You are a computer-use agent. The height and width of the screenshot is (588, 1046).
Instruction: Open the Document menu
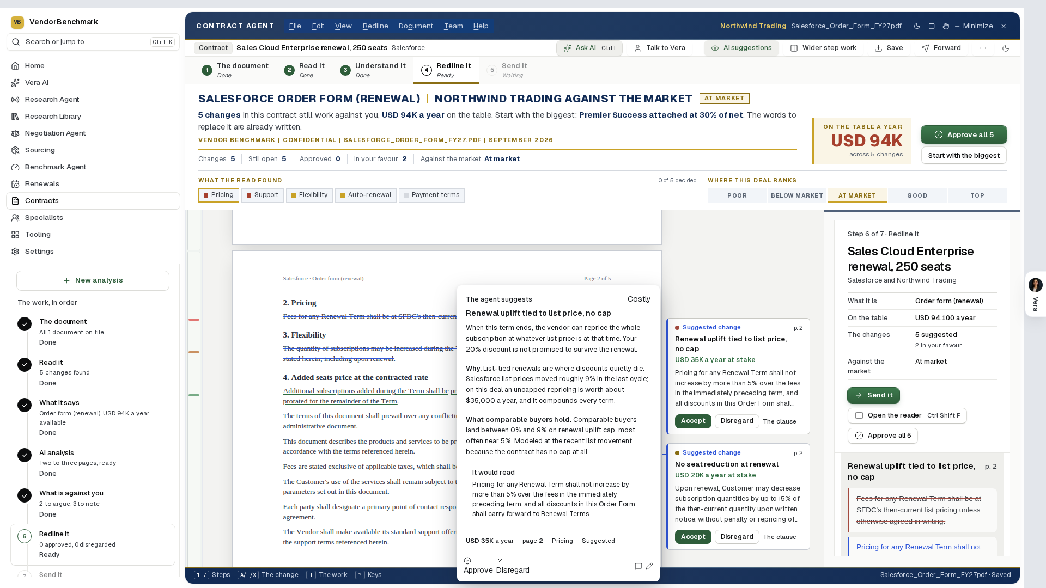point(416,26)
